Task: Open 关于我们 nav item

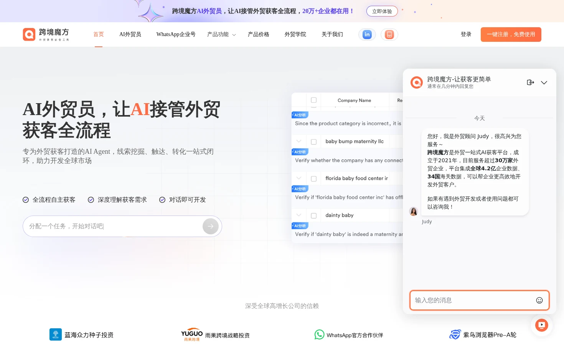Action: click(x=332, y=35)
